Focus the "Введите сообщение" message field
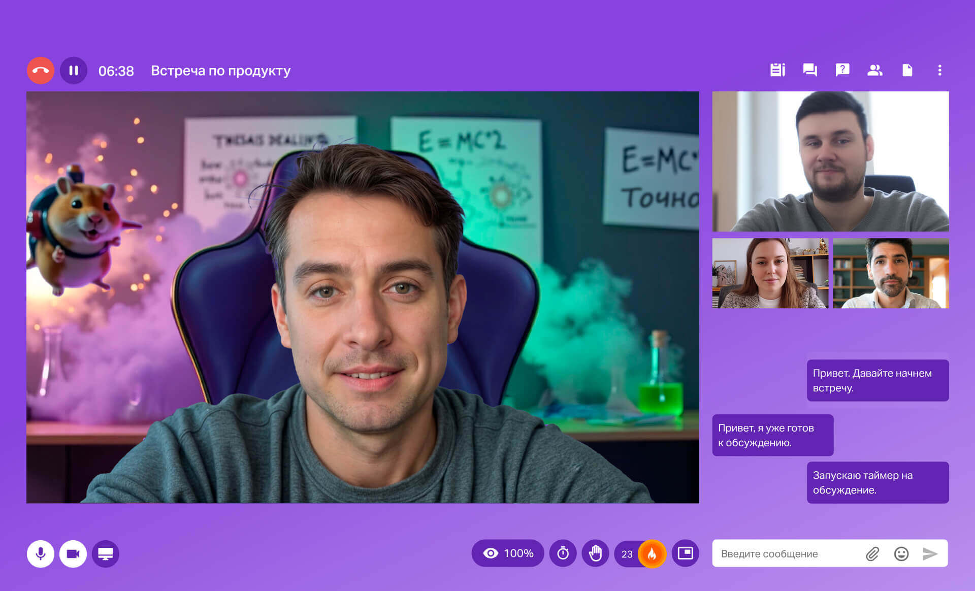Screen dimensions: 975x591 pyautogui.click(x=787, y=554)
